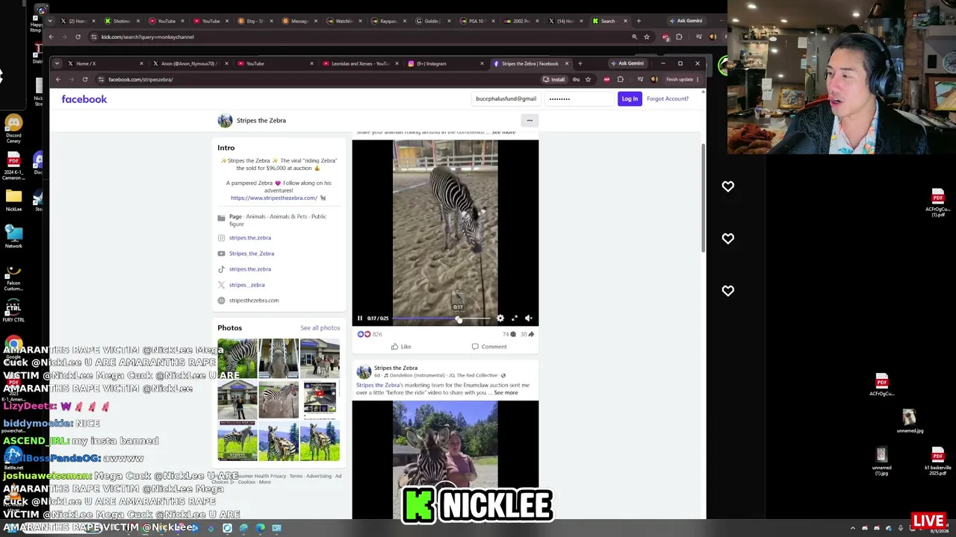Click See all photos
The width and height of the screenshot is (956, 537).
(320, 328)
